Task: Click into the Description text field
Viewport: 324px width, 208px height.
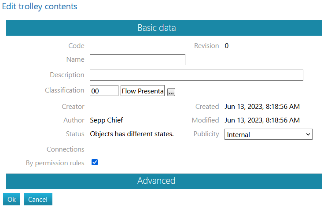Action: [x=196, y=75]
